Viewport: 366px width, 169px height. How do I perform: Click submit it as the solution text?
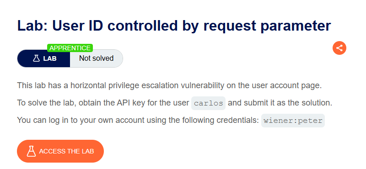(x=280, y=103)
